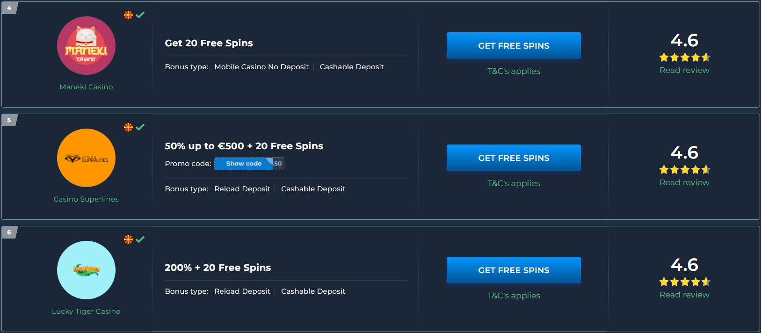The width and height of the screenshot is (761, 333).
Task: Get free spins for 200% + 20 Free Spins offer
Action: [x=514, y=270]
